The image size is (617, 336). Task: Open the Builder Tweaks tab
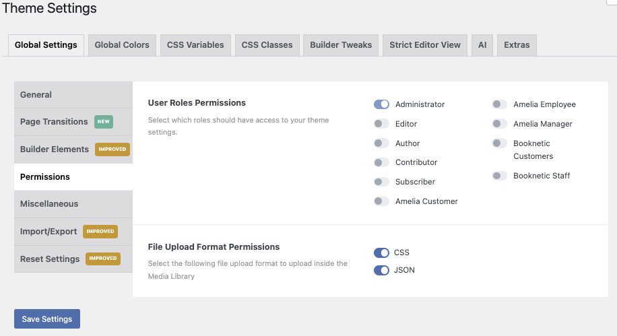341,45
